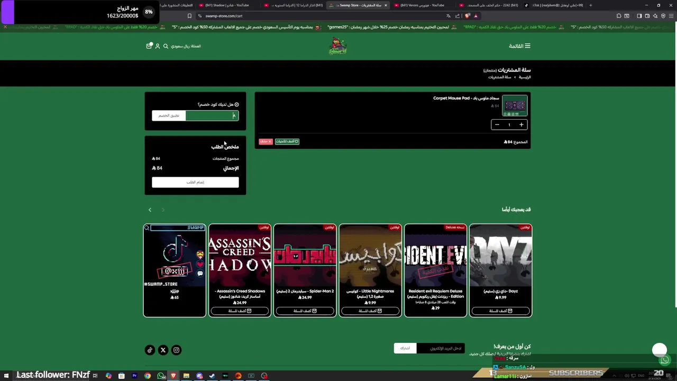This screenshot has width=677, height=381.
Task: Click the Swamp Store logo
Action: coord(338,46)
